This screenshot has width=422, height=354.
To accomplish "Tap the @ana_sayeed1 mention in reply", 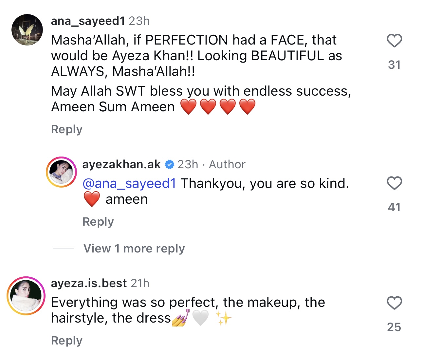I will (129, 183).
